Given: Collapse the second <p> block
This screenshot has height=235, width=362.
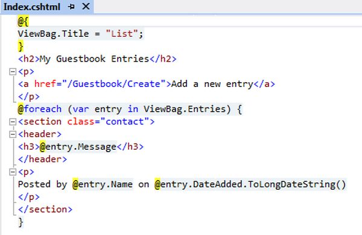Looking at the screenshot, I should (x=13, y=172).
